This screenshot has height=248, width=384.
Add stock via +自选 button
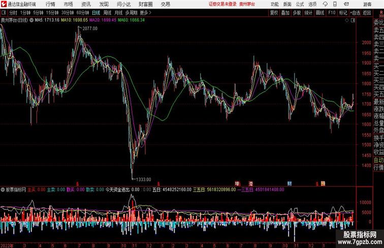[355, 13]
